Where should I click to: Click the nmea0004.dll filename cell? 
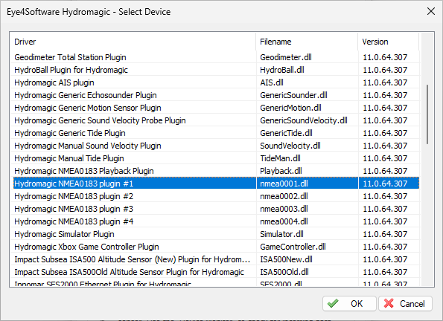[x=307, y=221]
